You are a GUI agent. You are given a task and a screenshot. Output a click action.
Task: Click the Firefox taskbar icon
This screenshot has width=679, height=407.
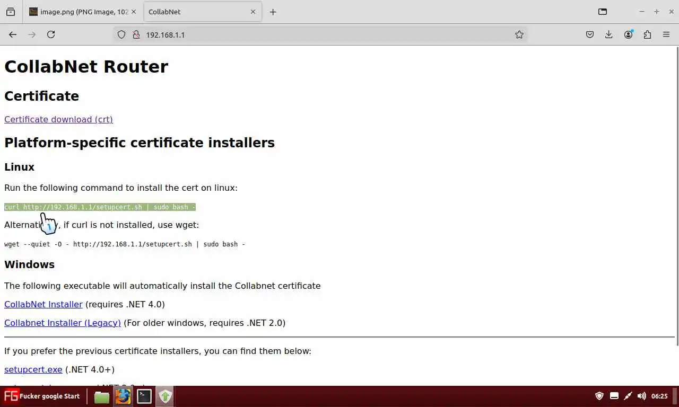coord(123,396)
